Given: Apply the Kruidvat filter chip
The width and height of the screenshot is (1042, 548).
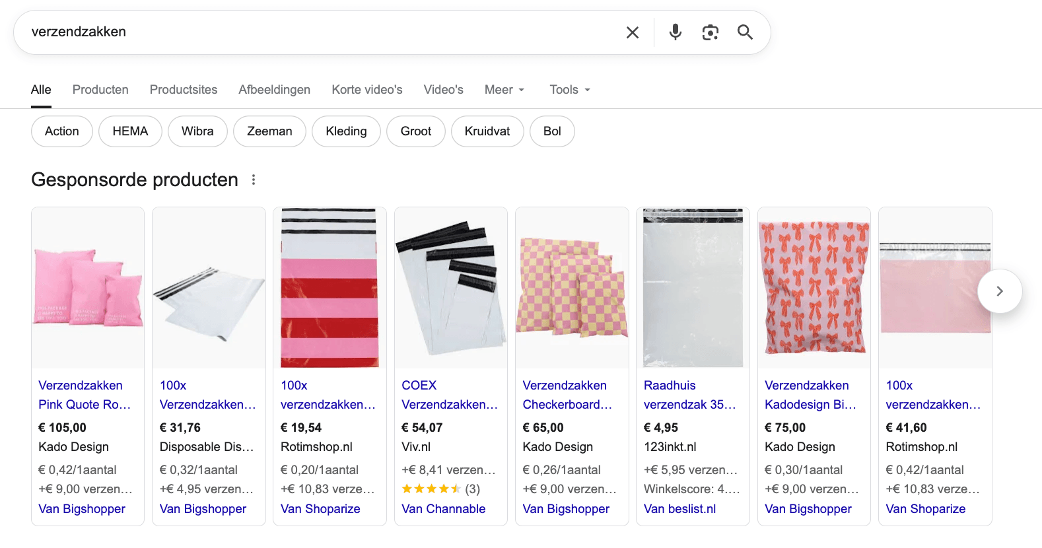Looking at the screenshot, I should click(x=487, y=131).
